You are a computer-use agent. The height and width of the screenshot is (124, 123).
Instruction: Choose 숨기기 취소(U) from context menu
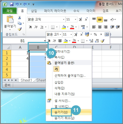[69, 118]
